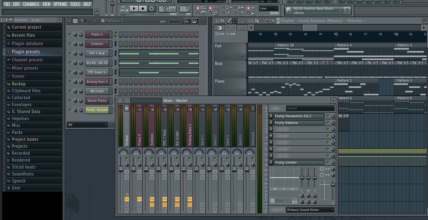Open the FILE menu

[x=7, y=4]
